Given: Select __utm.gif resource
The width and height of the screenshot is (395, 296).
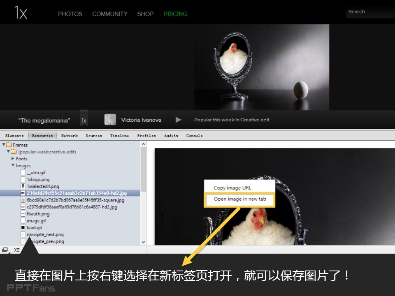Looking at the screenshot, I should [36, 172].
